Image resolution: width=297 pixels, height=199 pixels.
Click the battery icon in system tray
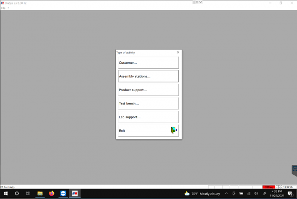[241, 194]
